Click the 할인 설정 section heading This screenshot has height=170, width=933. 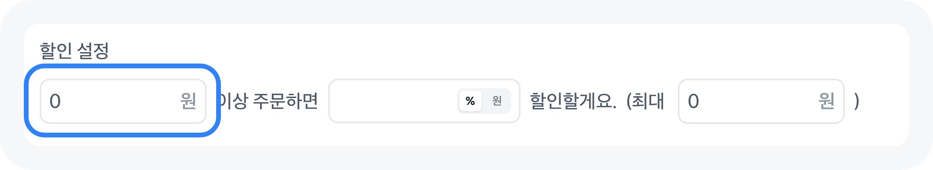[x=74, y=51]
